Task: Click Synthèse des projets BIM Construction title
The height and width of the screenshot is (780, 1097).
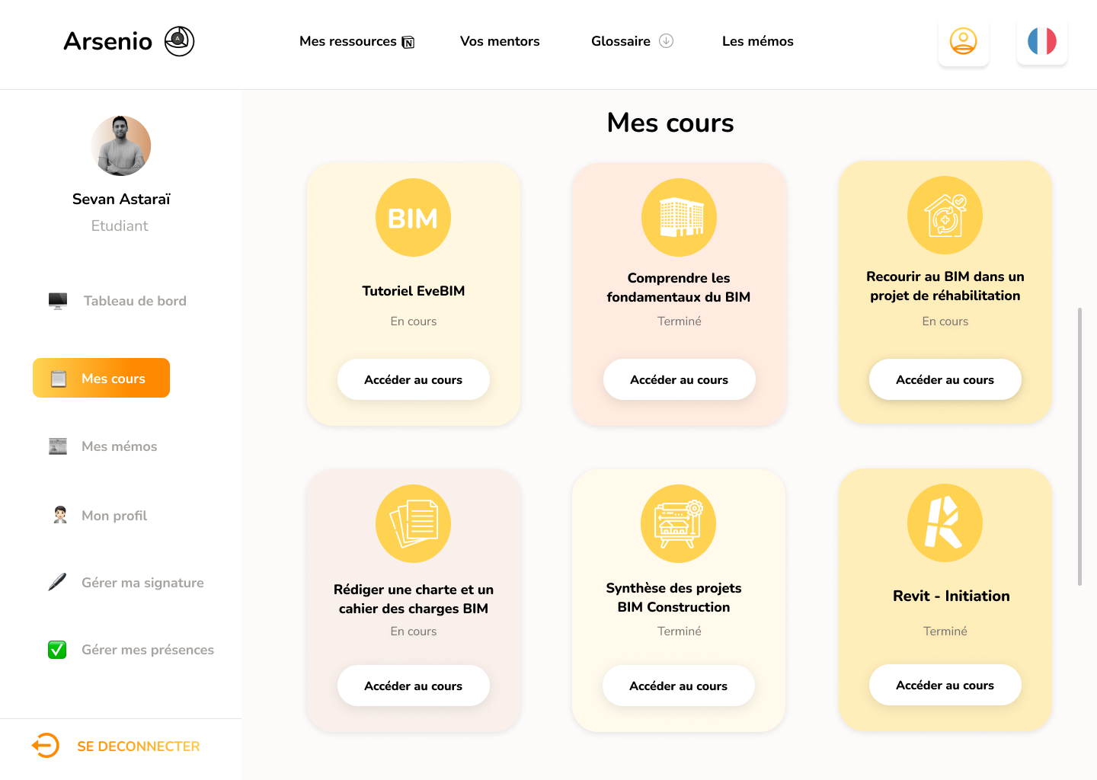Action: 674,597
